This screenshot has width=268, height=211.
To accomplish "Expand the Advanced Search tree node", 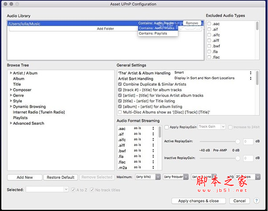I will (x=11, y=123).
